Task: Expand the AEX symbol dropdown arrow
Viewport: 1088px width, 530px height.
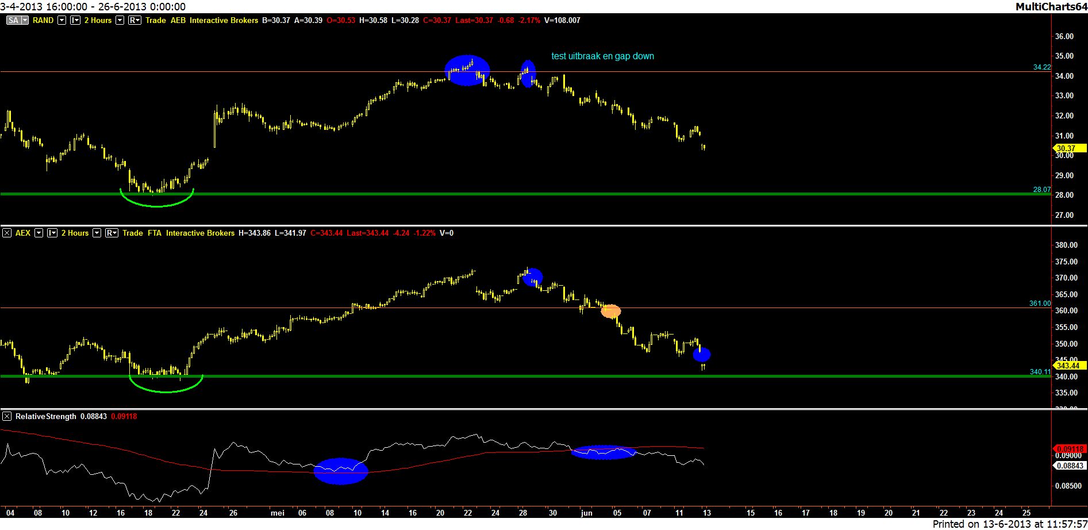Action: 39,233
